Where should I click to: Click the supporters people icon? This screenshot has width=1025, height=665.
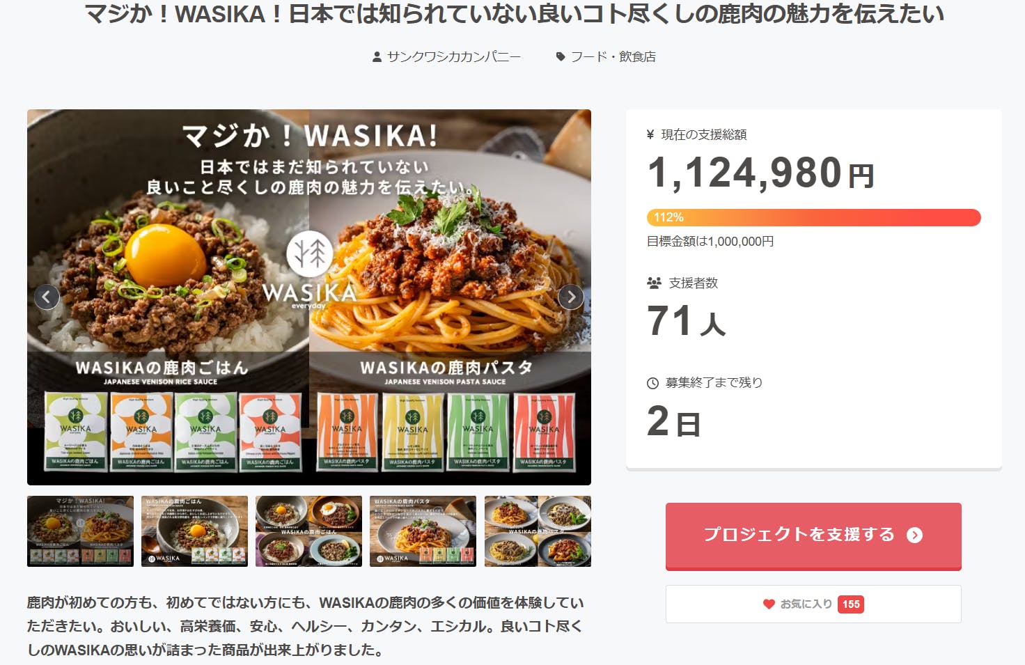(x=654, y=283)
